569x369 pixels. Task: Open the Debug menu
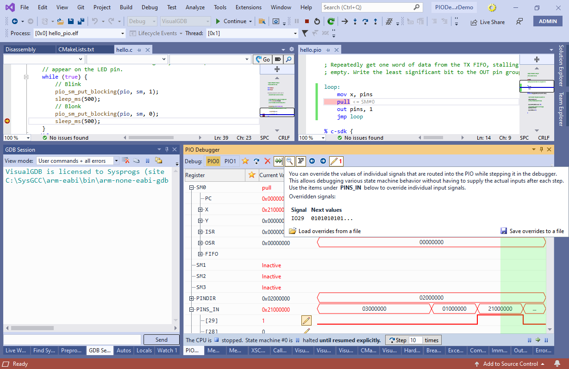click(150, 7)
